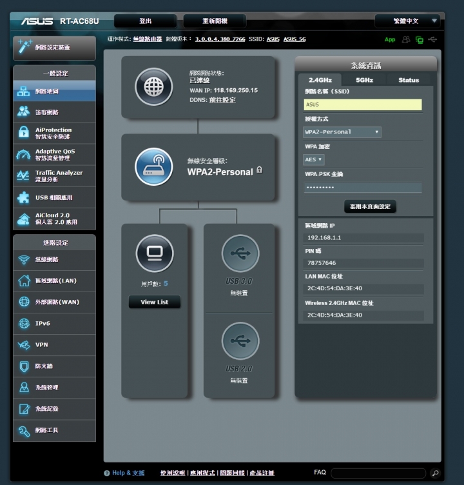Click the 問題回報 feedback link in the footer
The image size is (464, 485).
[232, 473]
